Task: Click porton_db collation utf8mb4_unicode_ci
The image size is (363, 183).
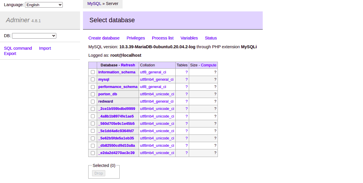Action: (x=157, y=94)
